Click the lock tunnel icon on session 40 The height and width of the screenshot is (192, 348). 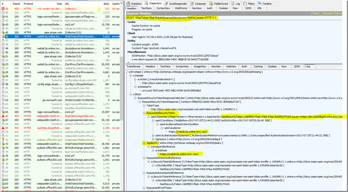[3, 13]
